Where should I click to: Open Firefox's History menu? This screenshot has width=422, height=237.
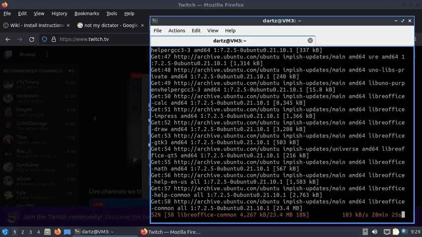pos(59,13)
